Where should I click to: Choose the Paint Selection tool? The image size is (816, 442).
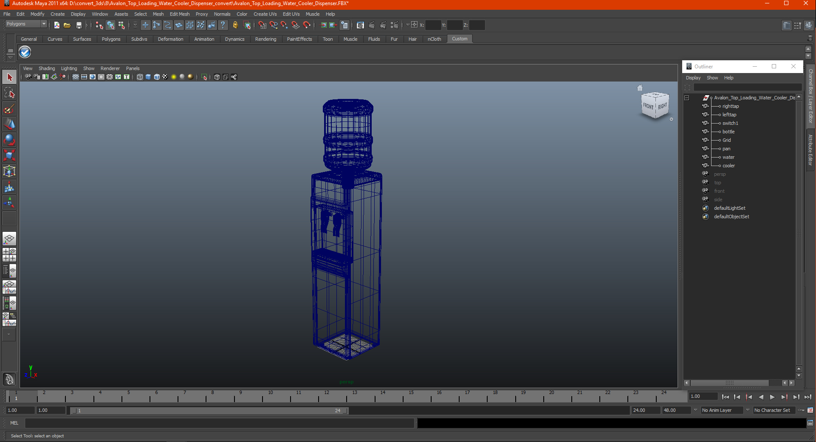point(9,109)
